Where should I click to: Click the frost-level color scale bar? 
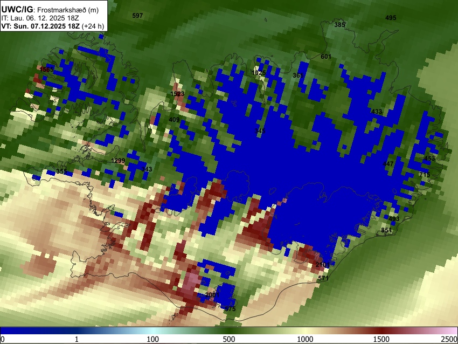pyautogui.click(x=229, y=331)
